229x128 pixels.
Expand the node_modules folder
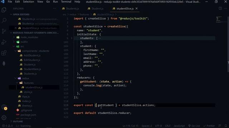tap(29, 37)
